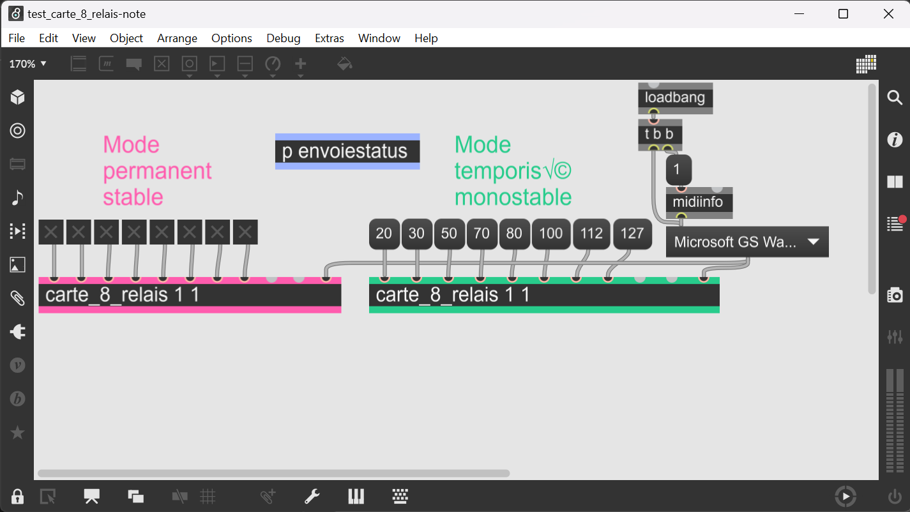910x512 pixels.
Task: Open the File menu
Action: coord(17,38)
